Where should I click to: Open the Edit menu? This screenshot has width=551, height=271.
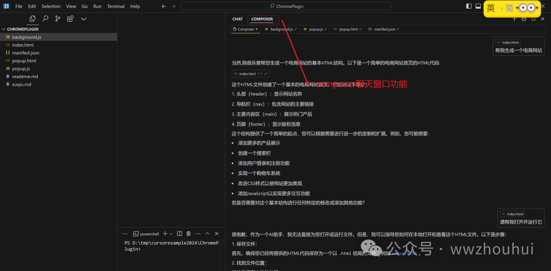(32, 6)
